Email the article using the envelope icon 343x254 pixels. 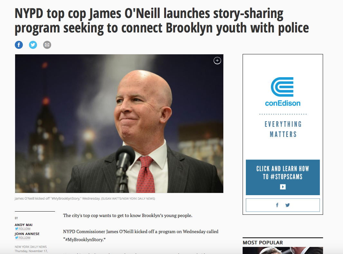click(47, 45)
